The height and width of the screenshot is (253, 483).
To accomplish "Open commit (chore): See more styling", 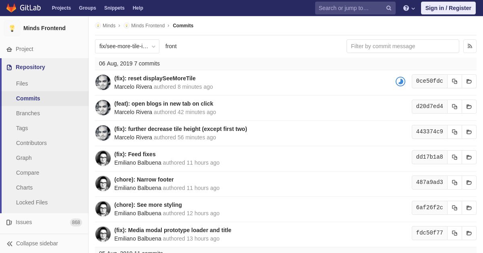I will pos(148,205).
